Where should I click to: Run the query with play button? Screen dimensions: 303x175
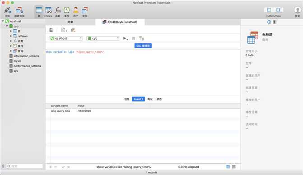point(125,38)
